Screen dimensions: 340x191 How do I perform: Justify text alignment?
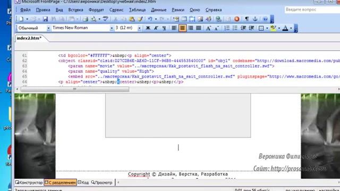[x=198, y=28]
